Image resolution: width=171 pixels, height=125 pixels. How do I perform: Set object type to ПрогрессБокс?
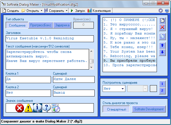click(41, 25)
